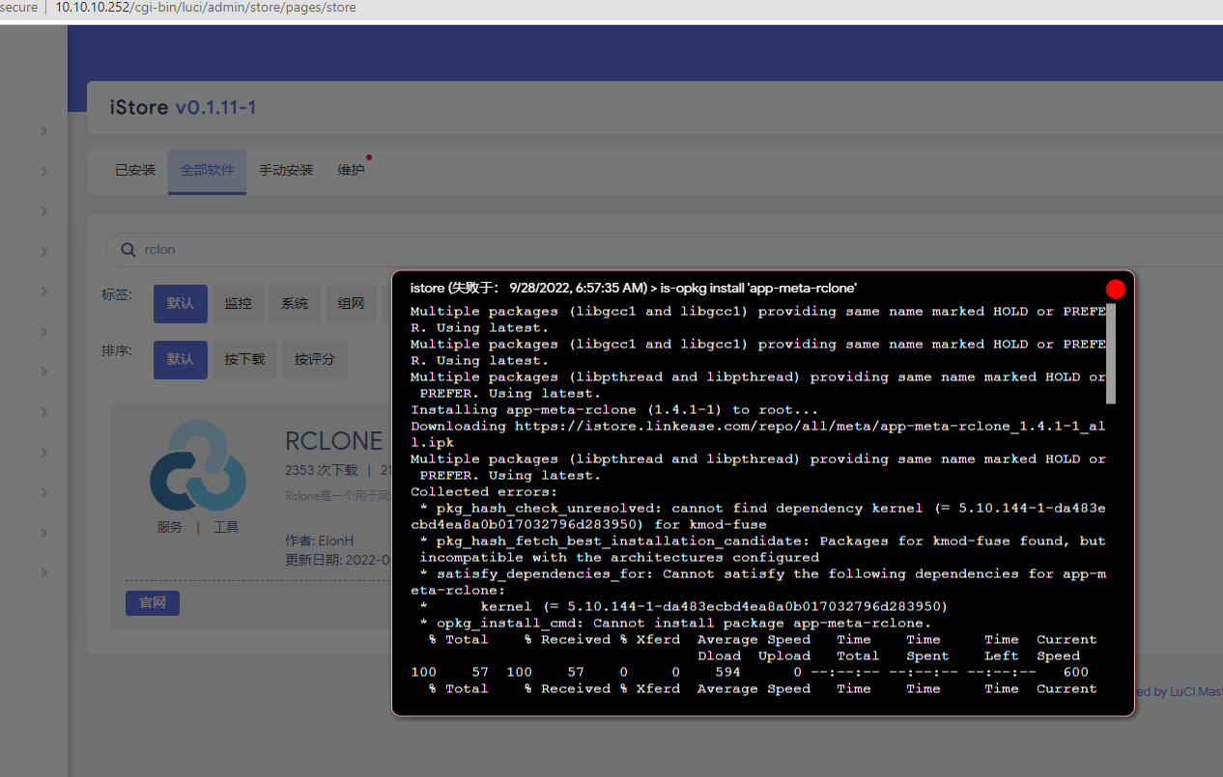1223x777 pixels.
Task: Click secure padlock area in address bar
Action: click(x=18, y=8)
